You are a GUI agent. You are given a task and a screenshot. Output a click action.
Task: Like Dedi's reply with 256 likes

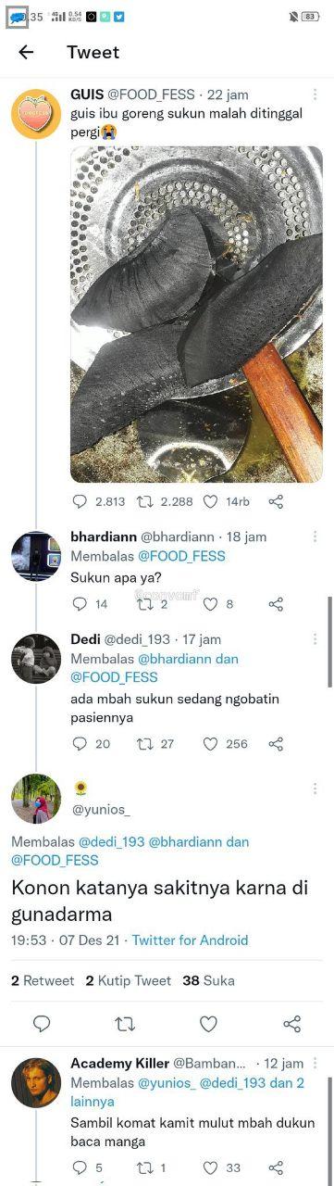(210, 743)
